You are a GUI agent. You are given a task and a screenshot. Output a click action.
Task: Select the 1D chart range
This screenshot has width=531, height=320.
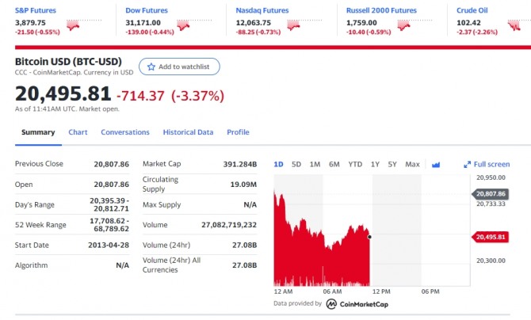[278, 165]
